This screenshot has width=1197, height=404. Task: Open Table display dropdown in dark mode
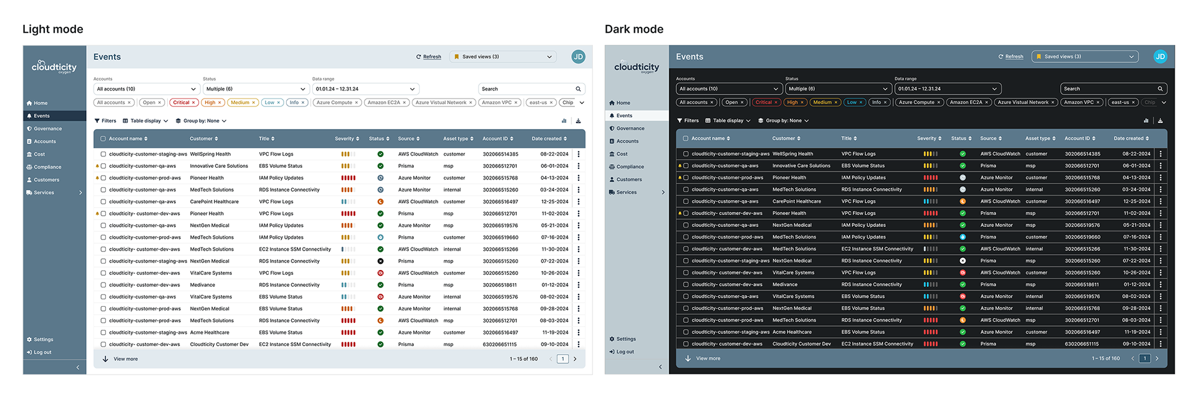click(728, 120)
